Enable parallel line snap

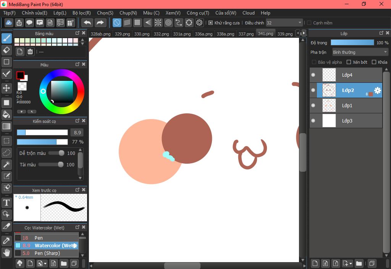pos(127,23)
